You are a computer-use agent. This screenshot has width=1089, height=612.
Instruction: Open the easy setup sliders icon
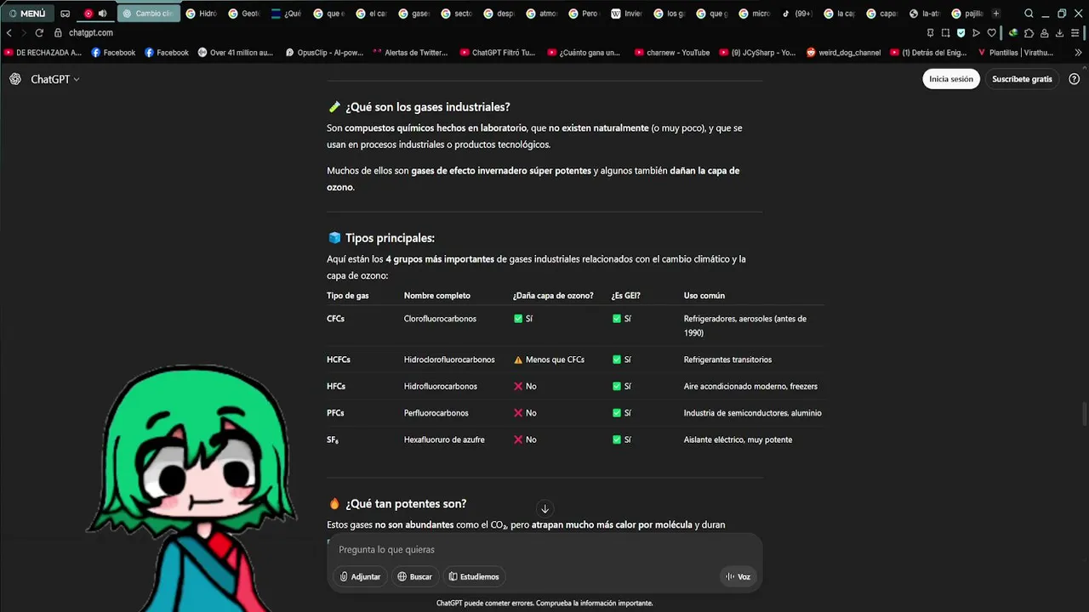(x=1076, y=33)
